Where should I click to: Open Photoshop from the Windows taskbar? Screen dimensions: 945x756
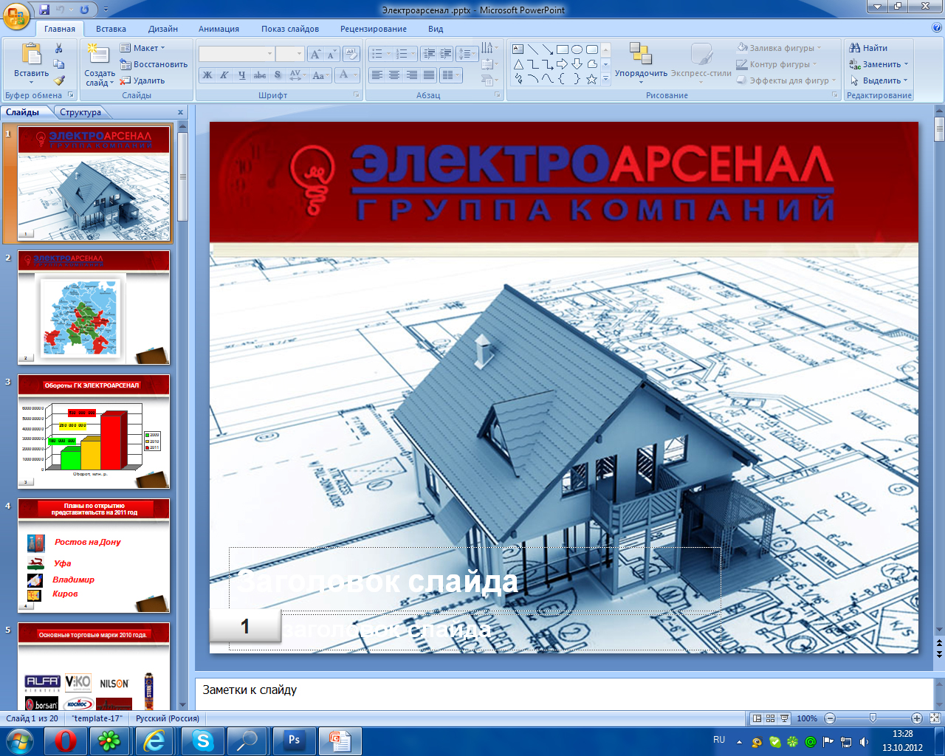pyautogui.click(x=294, y=740)
